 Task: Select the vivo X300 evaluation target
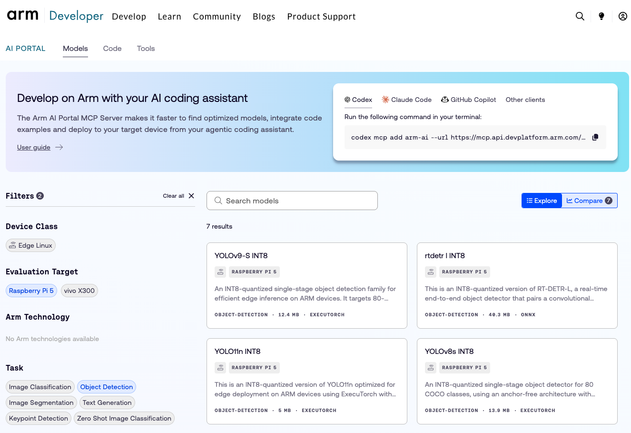(79, 291)
